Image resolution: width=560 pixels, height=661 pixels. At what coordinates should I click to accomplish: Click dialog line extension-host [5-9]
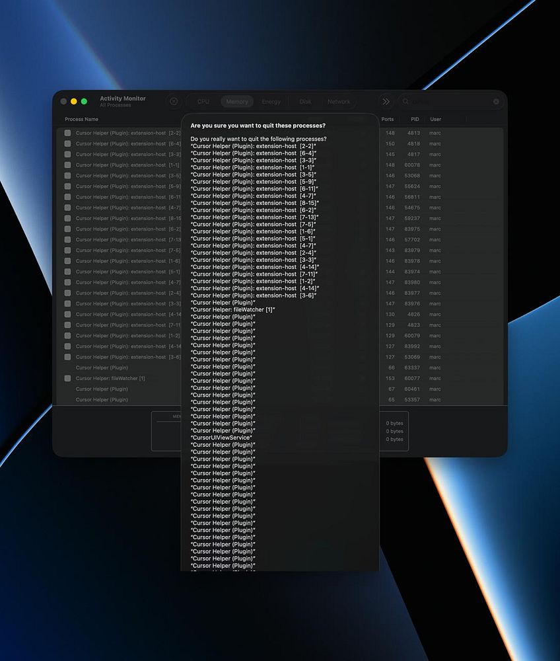tap(253, 182)
